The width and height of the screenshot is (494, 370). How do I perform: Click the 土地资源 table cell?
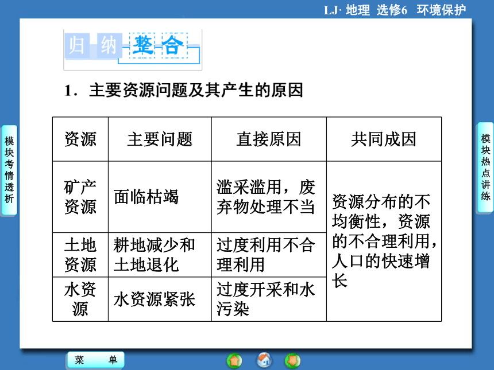click(x=80, y=255)
